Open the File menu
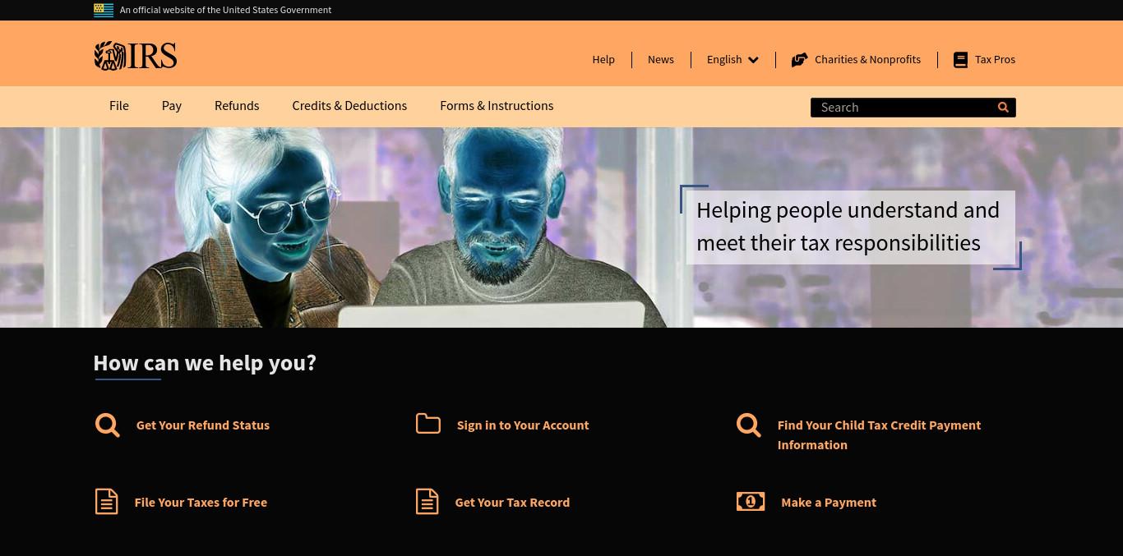The image size is (1123, 556). pyautogui.click(x=119, y=106)
